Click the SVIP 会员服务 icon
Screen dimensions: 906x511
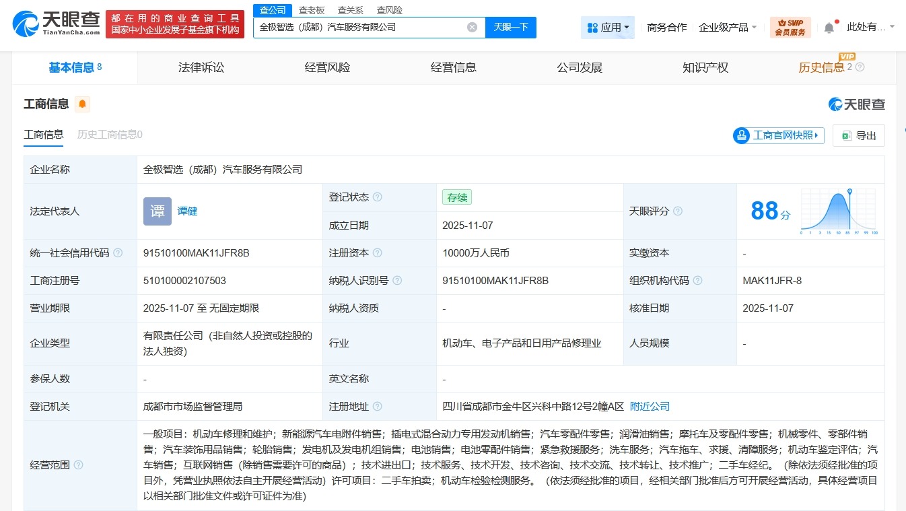click(790, 27)
